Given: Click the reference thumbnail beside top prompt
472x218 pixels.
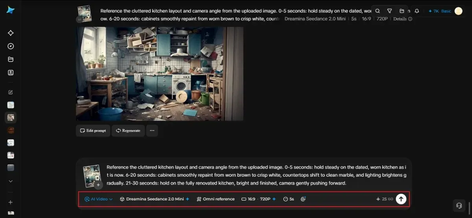Looking at the screenshot, I should pyautogui.click(x=85, y=13).
